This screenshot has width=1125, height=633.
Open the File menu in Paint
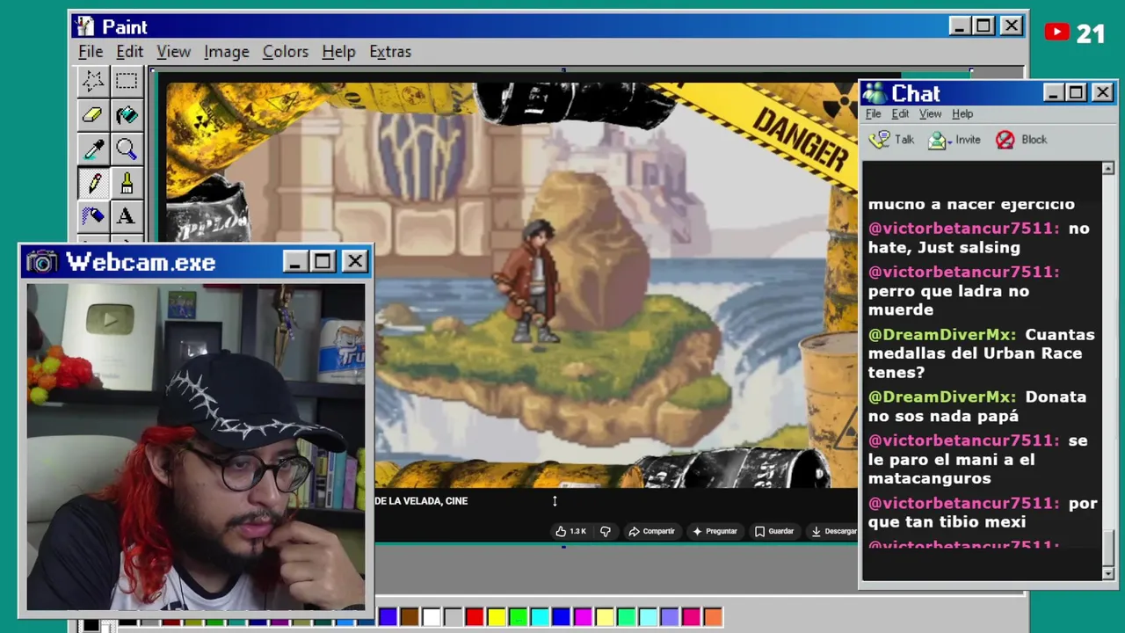point(91,52)
